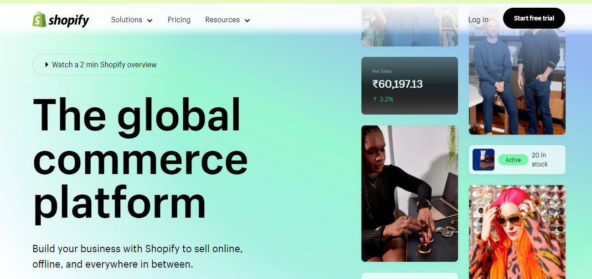Expand the Resources chevron arrow

247,20
